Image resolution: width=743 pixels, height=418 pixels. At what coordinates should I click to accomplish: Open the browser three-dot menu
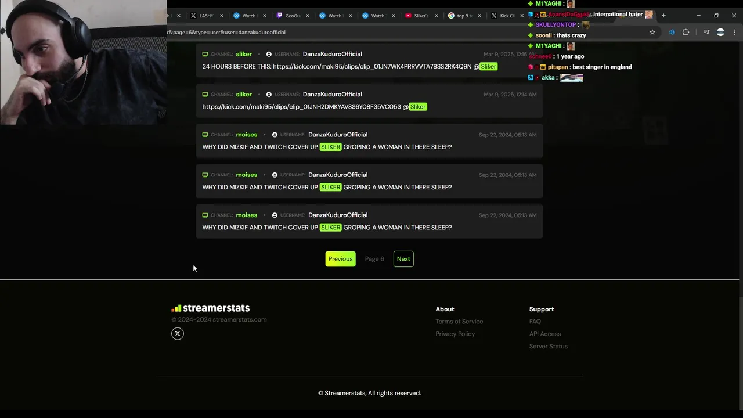coord(734,33)
